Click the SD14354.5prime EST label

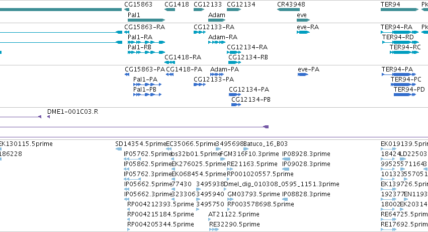click(141, 144)
